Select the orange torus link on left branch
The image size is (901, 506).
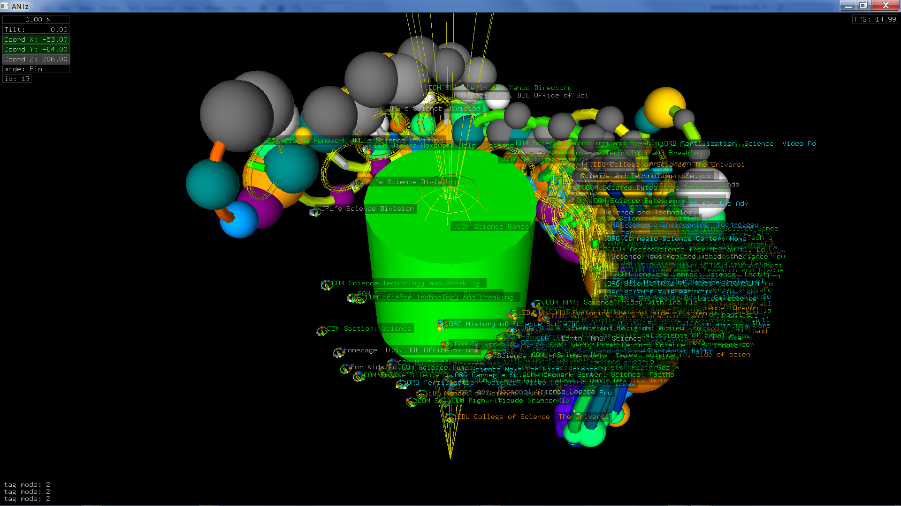click(217, 151)
